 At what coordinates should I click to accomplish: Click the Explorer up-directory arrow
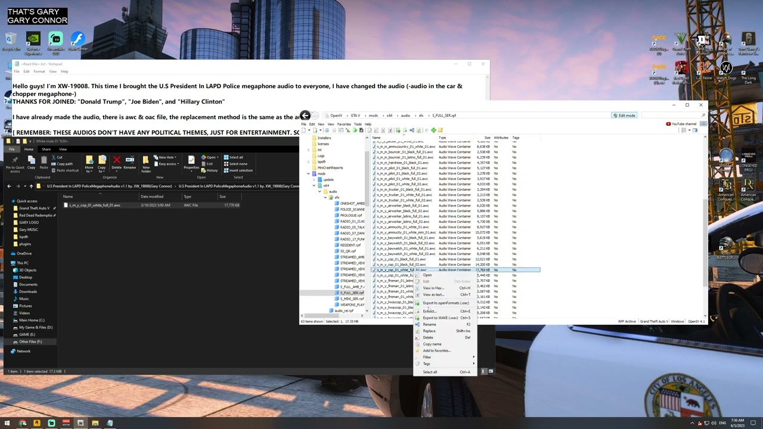coord(31,186)
